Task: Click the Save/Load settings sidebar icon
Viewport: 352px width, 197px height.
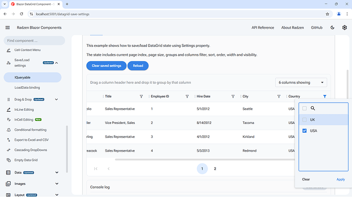Action: (x=9, y=63)
